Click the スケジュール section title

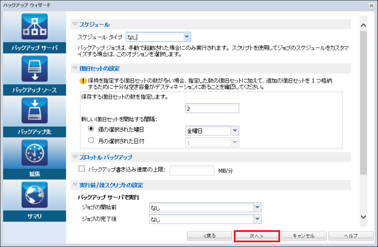click(x=94, y=24)
